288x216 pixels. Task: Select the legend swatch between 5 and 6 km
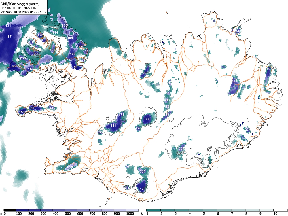click(x=210, y=210)
